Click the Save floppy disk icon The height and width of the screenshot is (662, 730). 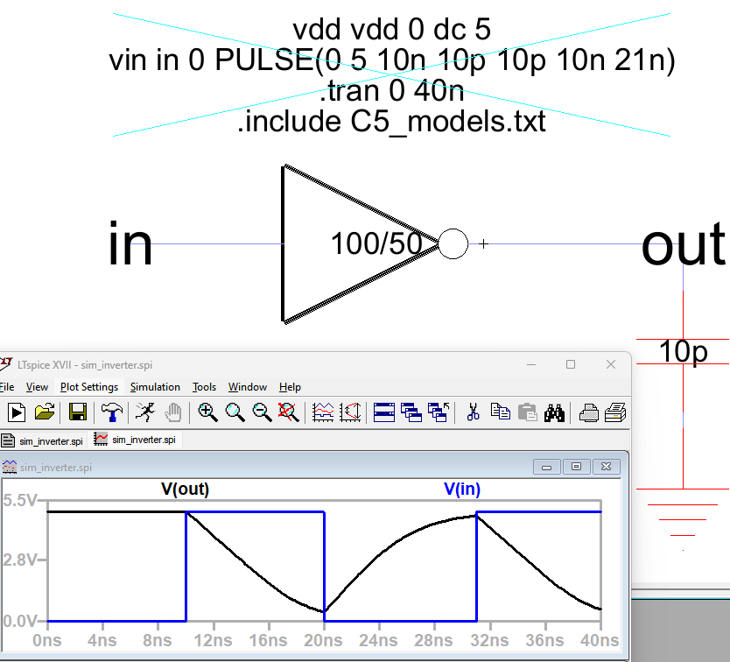pyautogui.click(x=77, y=412)
